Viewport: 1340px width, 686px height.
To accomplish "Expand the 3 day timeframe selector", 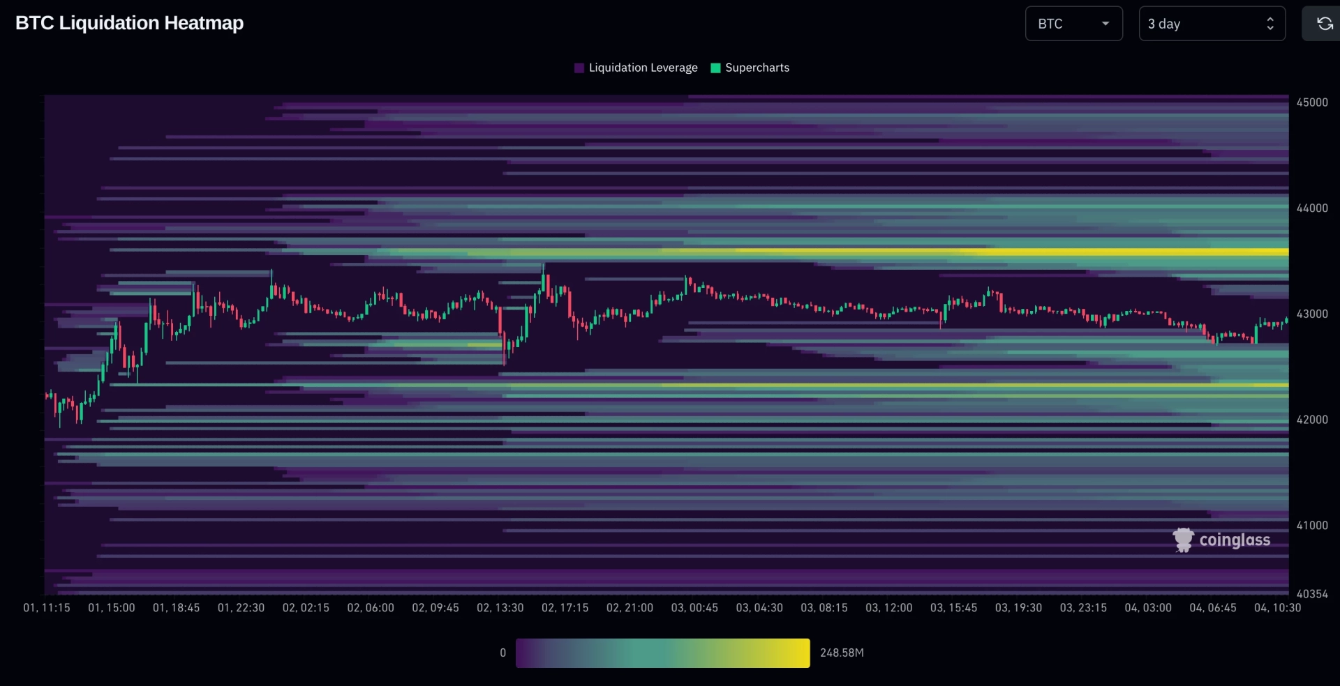I will click(x=1212, y=24).
